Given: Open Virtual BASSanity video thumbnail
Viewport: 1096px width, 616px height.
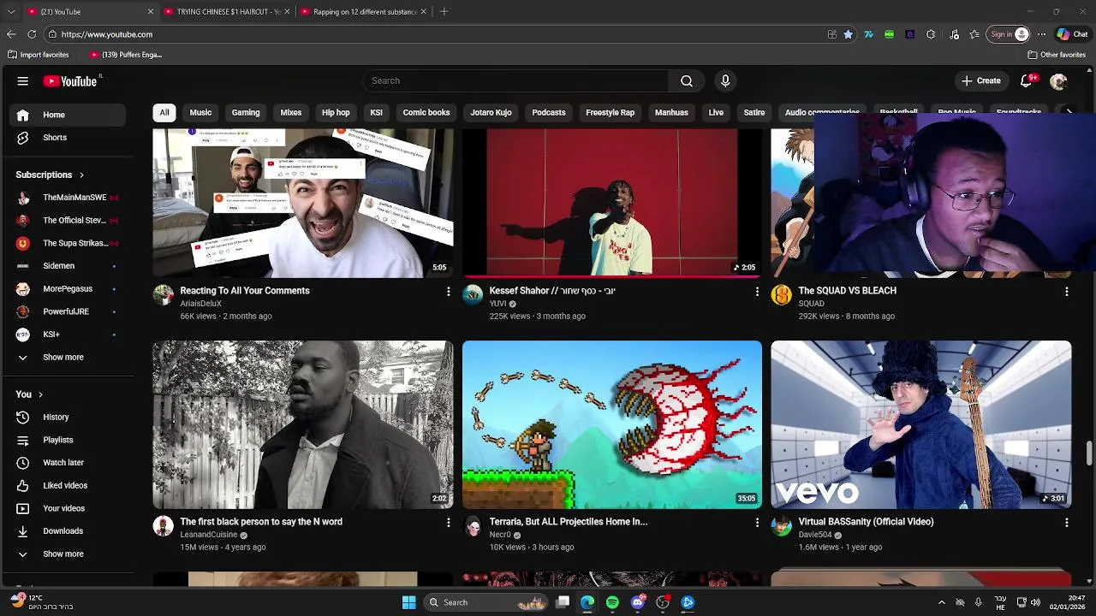Looking at the screenshot, I should [x=921, y=424].
